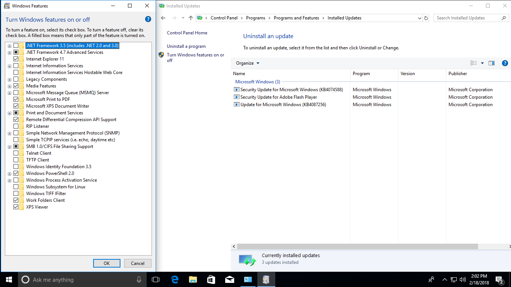The height and width of the screenshot is (287, 511).
Task: Click the Uninstall a program link
Action: click(x=186, y=46)
